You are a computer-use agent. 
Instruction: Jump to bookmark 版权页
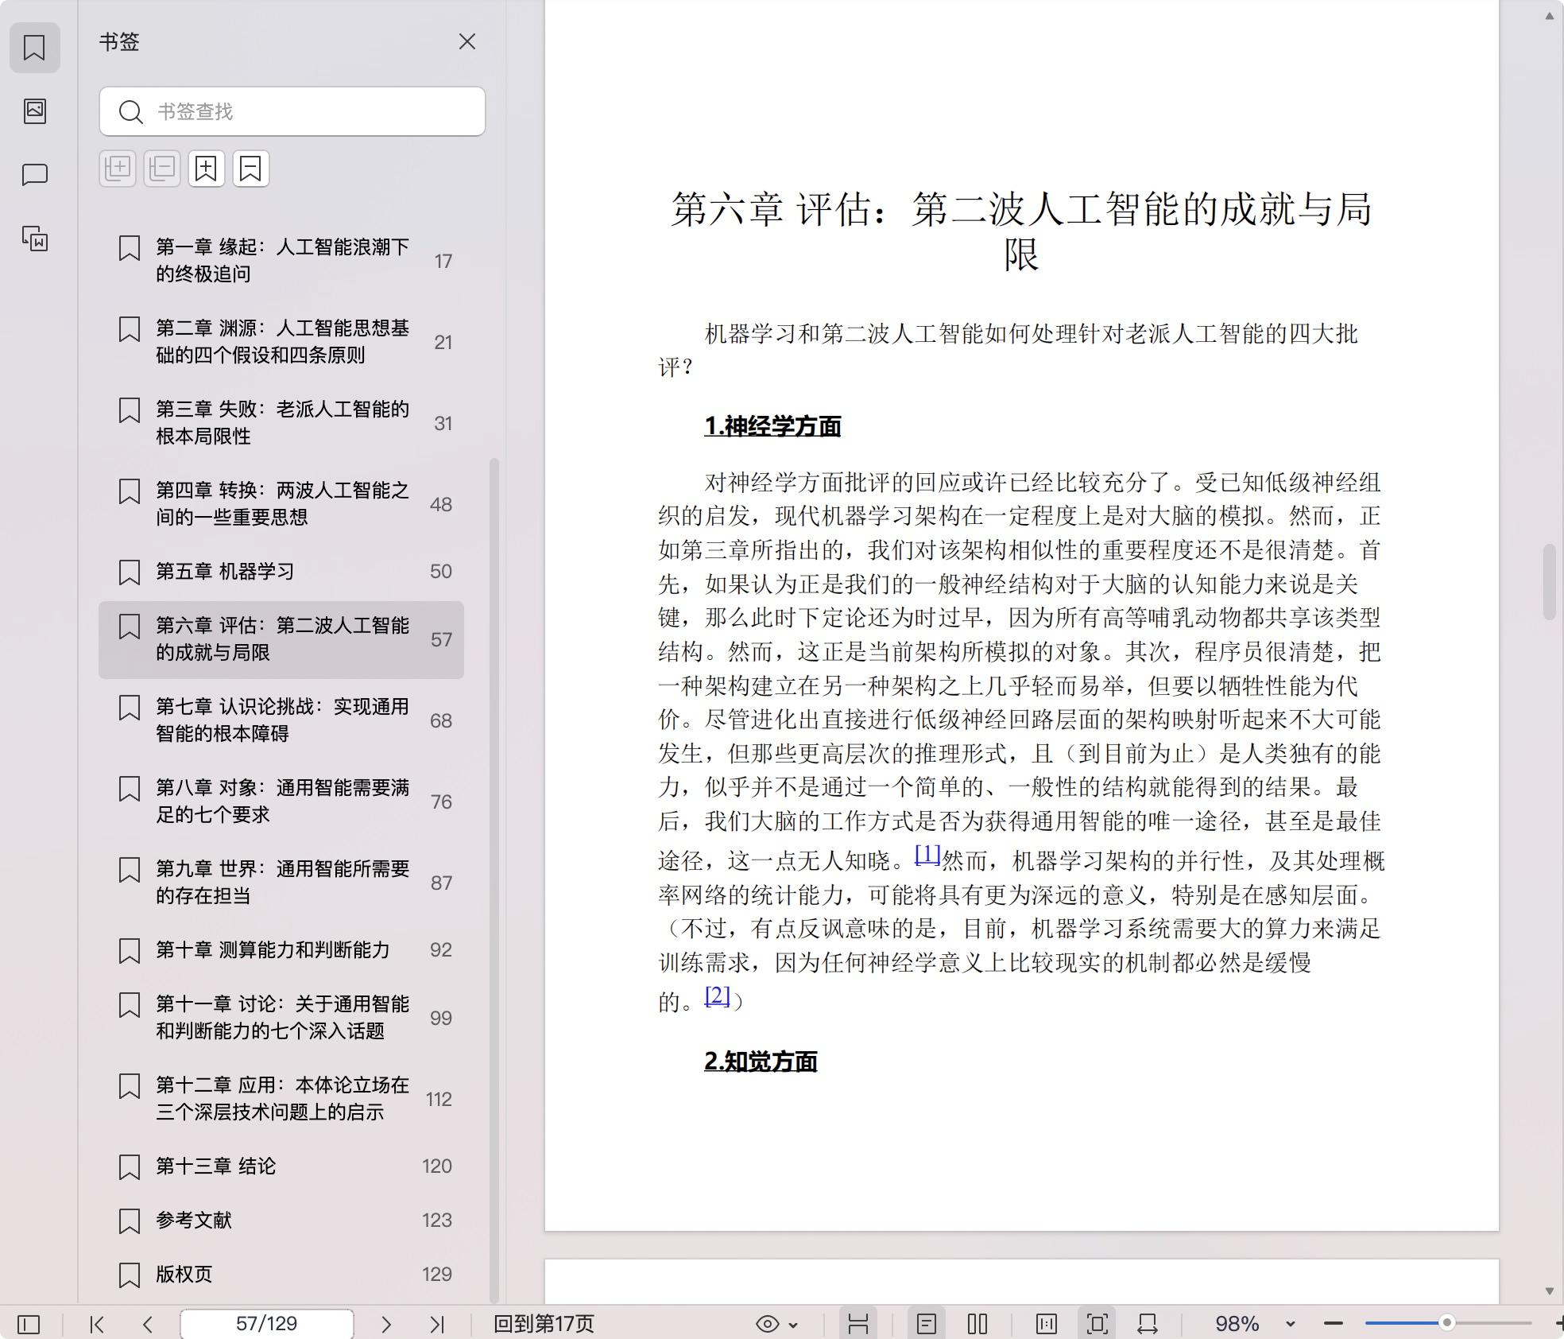click(281, 1275)
